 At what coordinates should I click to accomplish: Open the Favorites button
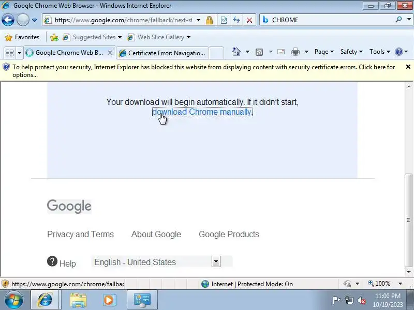tap(22, 37)
